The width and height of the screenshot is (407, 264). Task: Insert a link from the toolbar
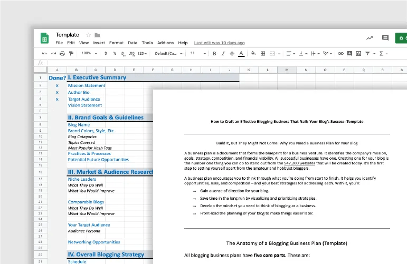coord(341,53)
